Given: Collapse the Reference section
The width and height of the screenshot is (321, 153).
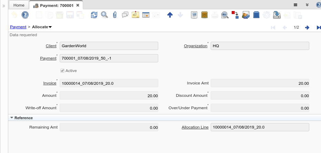Looking at the screenshot, I should tap(12, 118).
